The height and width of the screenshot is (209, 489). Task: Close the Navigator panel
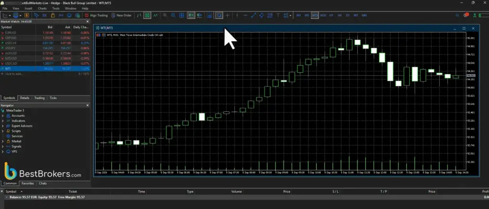(88, 106)
